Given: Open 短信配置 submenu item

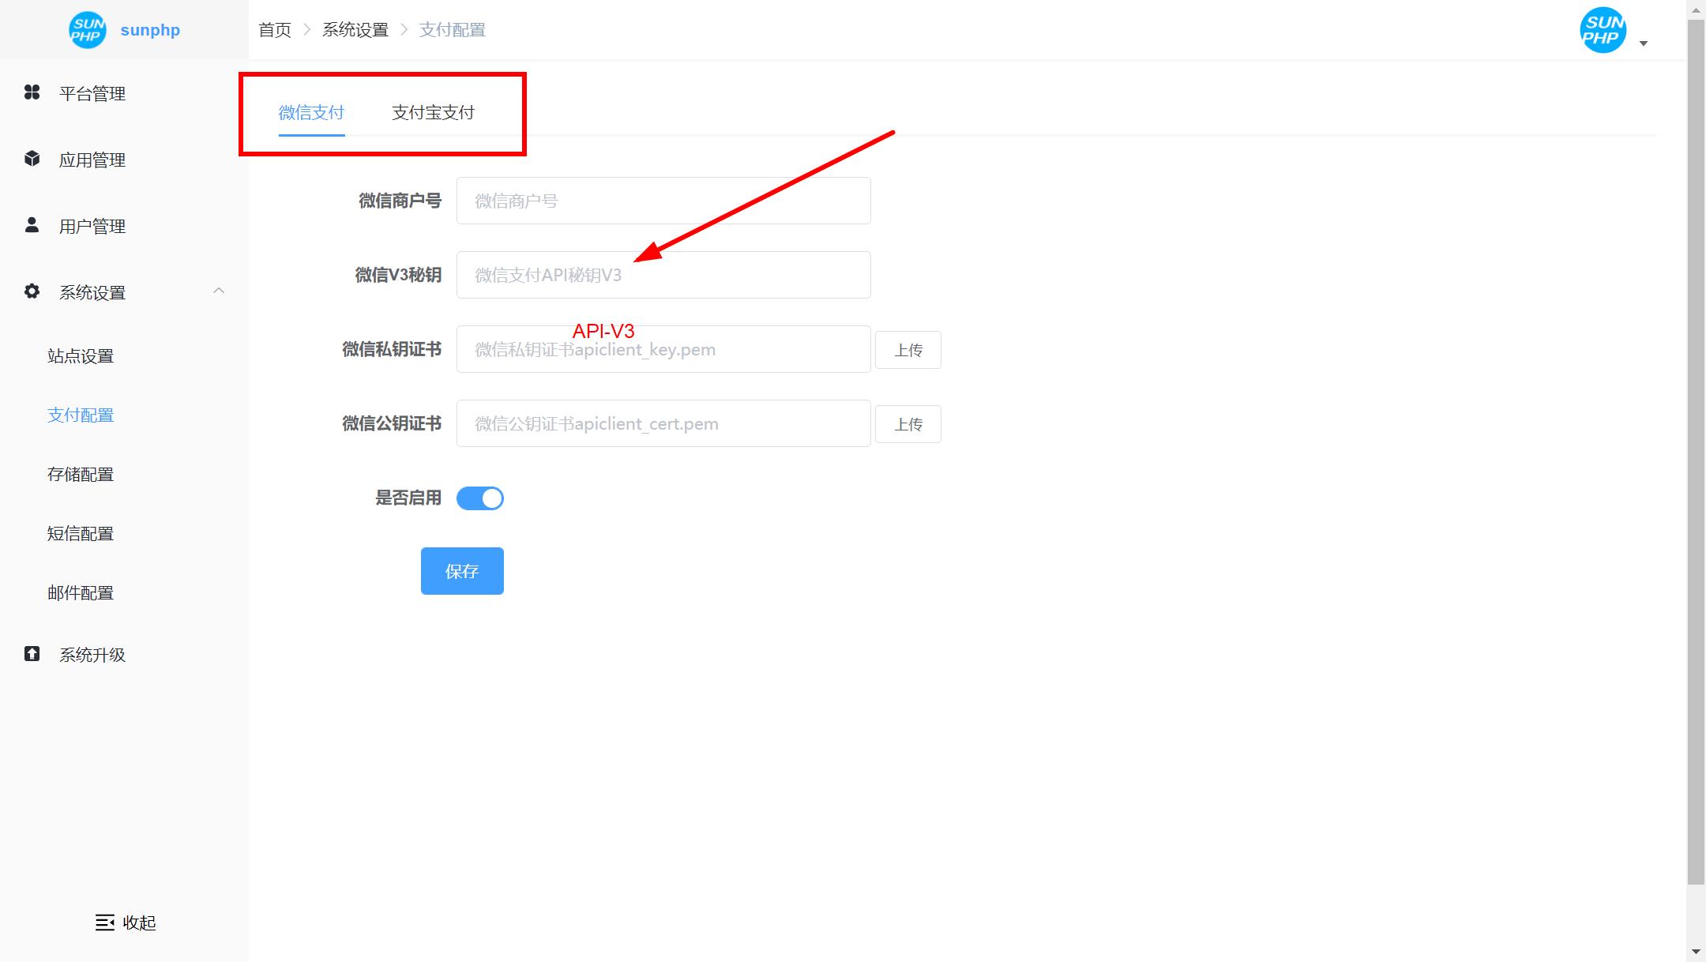Looking at the screenshot, I should [x=81, y=534].
